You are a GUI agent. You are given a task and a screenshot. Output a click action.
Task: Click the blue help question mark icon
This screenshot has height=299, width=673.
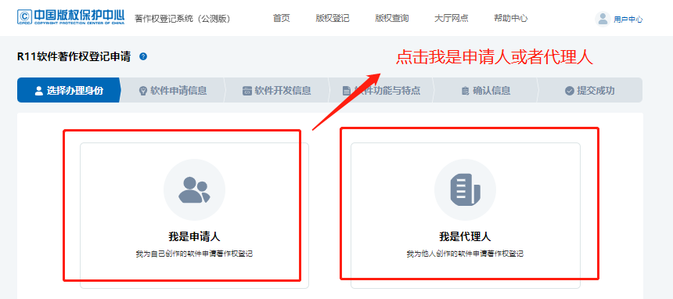click(143, 56)
